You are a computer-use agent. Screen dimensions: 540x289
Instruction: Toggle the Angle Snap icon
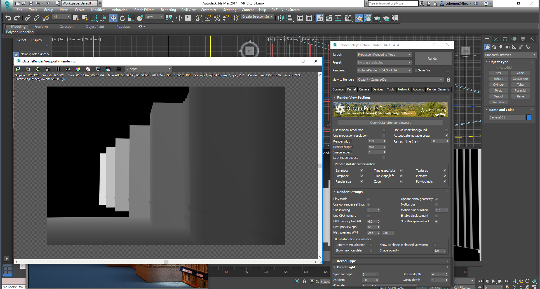coord(208,18)
